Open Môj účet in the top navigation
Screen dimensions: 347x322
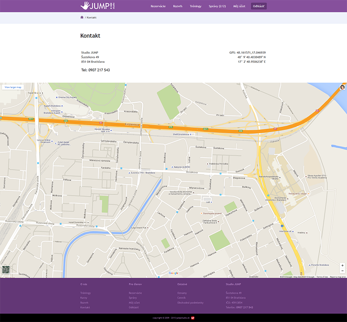click(x=239, y=6)
